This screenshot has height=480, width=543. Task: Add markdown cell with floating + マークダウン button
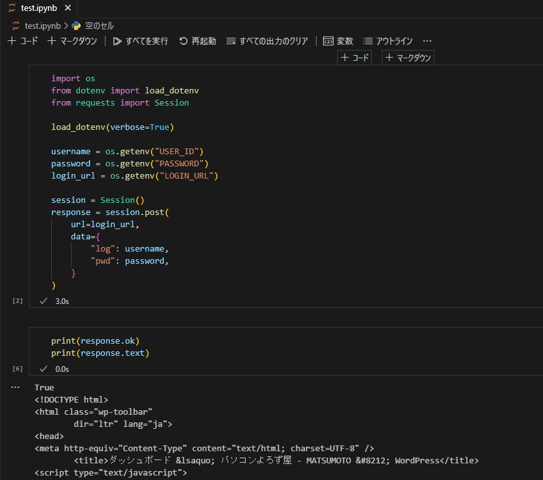[x=407, y=57]
